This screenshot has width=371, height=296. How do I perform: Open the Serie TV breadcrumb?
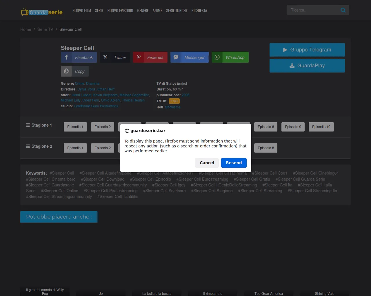(x=45, y=29)
